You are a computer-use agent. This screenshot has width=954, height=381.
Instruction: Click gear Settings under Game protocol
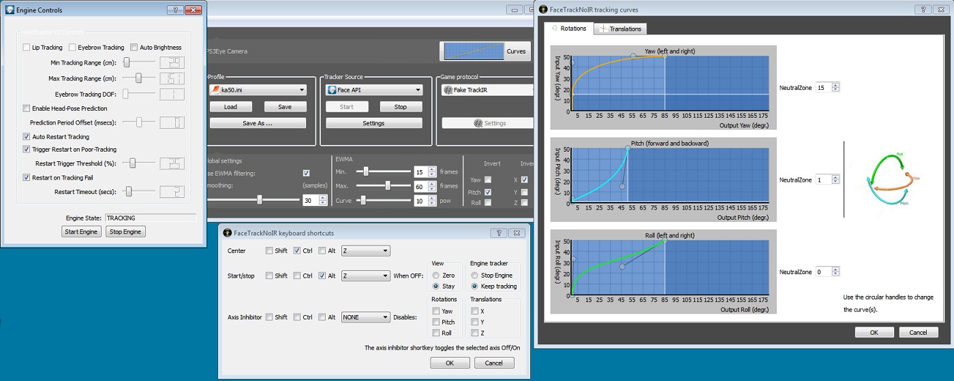(487, 123)
